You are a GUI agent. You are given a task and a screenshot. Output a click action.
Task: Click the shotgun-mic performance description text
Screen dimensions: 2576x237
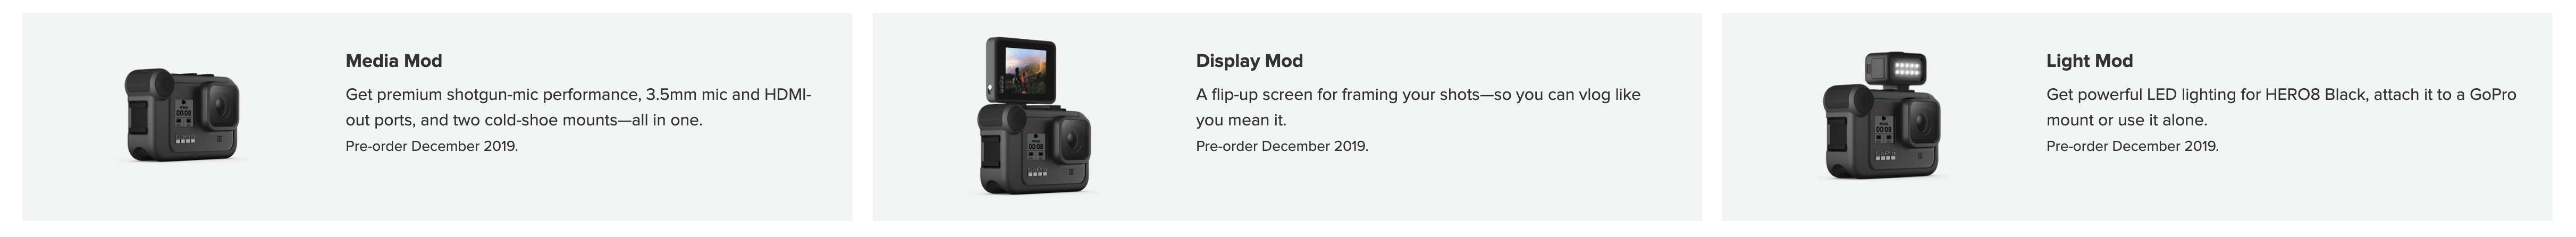pyautogui.click(x=578, y=107)
